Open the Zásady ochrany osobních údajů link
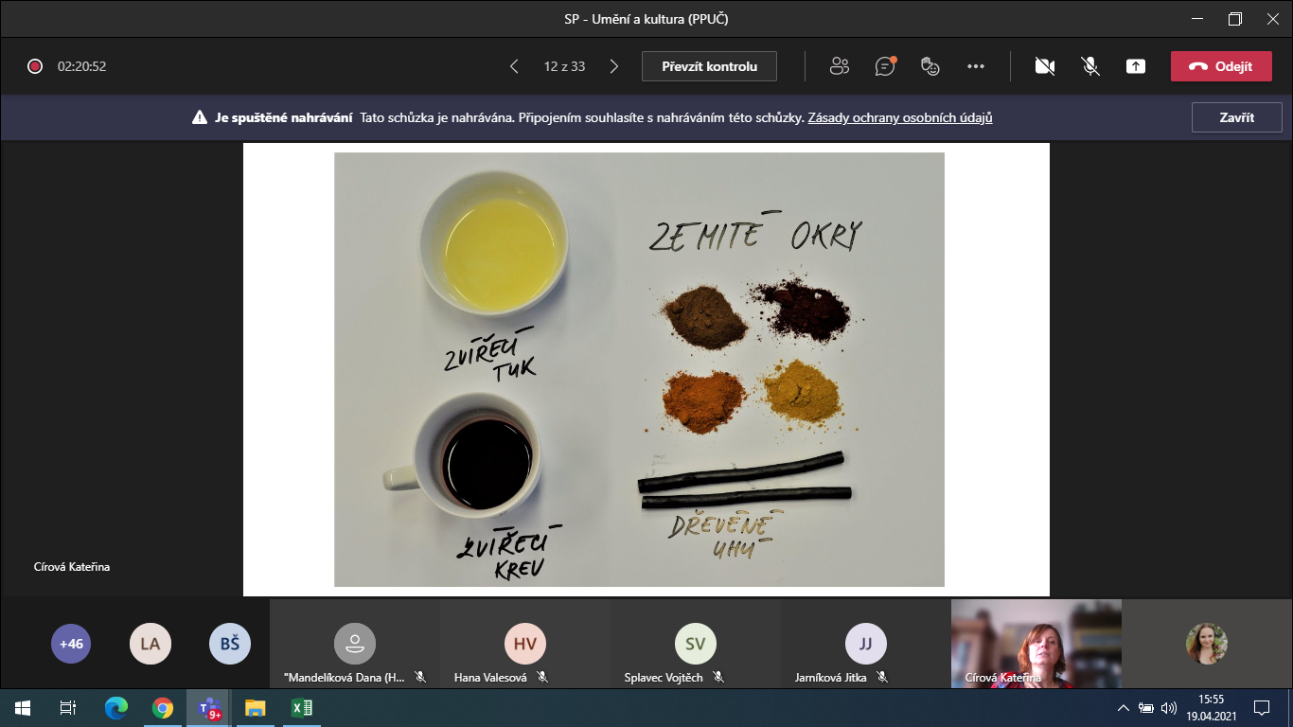Viewport: 1293px width, 727px height. [899, 118]
